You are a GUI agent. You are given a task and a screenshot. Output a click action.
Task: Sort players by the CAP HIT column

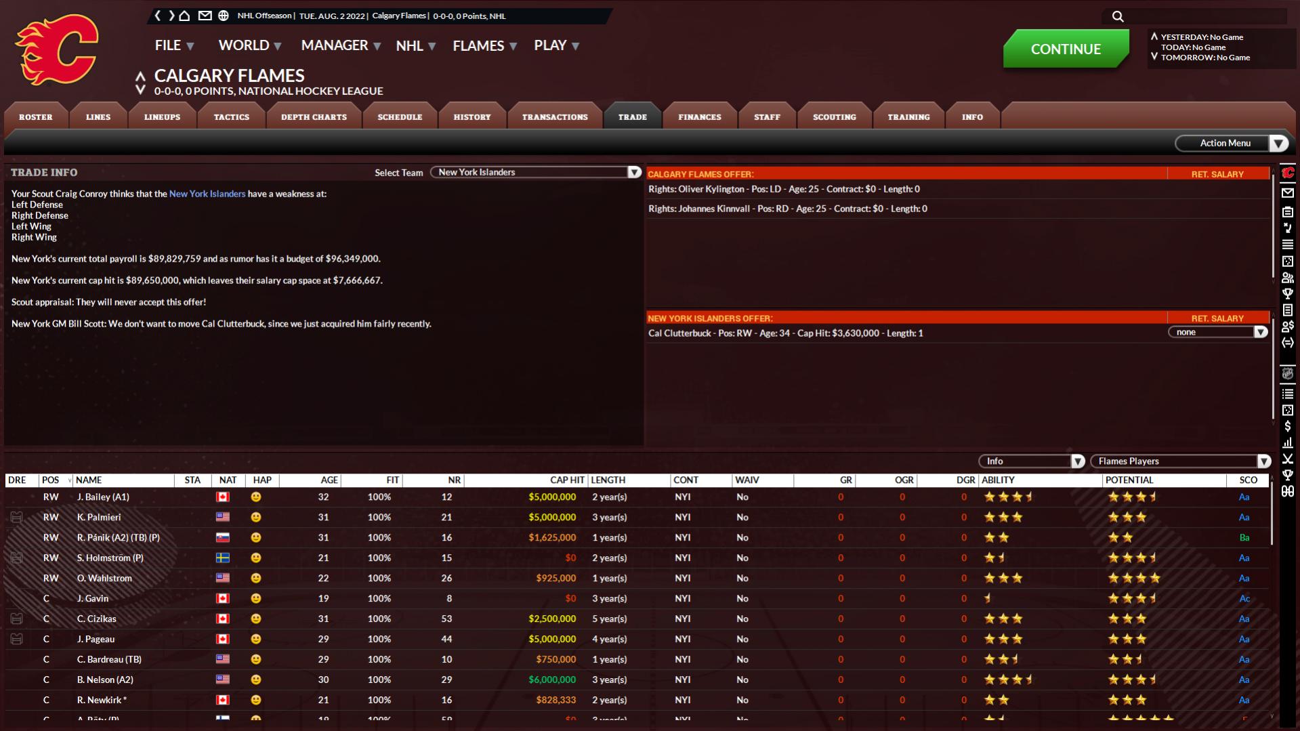(x=566, y=480)
